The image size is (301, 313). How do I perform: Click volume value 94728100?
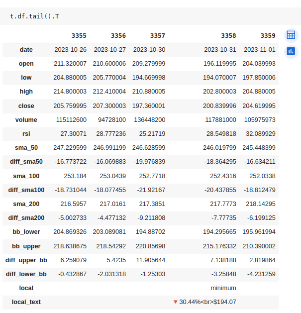112,120
